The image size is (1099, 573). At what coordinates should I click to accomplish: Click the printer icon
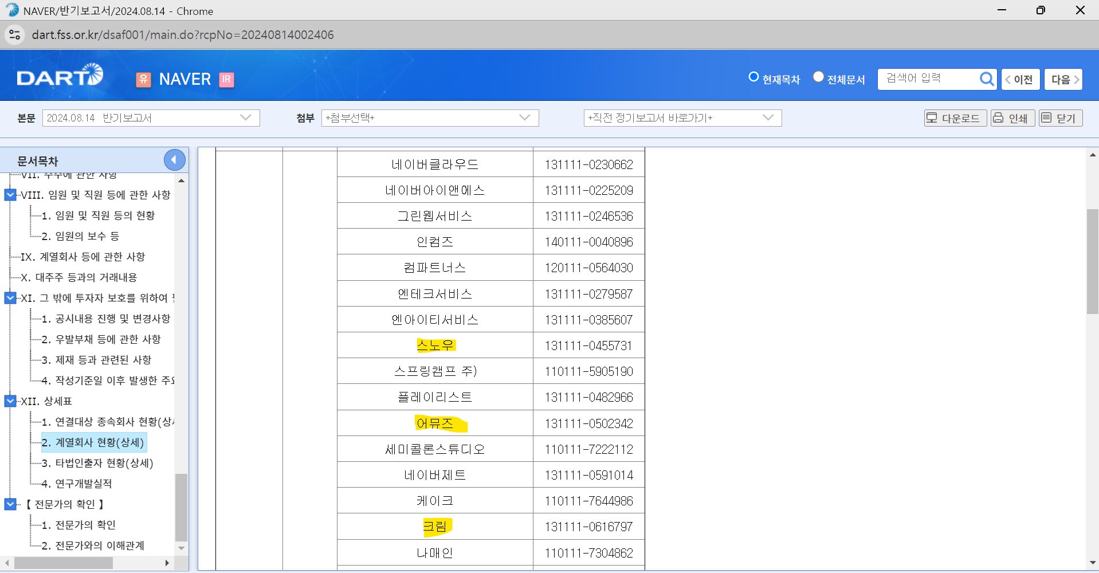pos(999,118)
